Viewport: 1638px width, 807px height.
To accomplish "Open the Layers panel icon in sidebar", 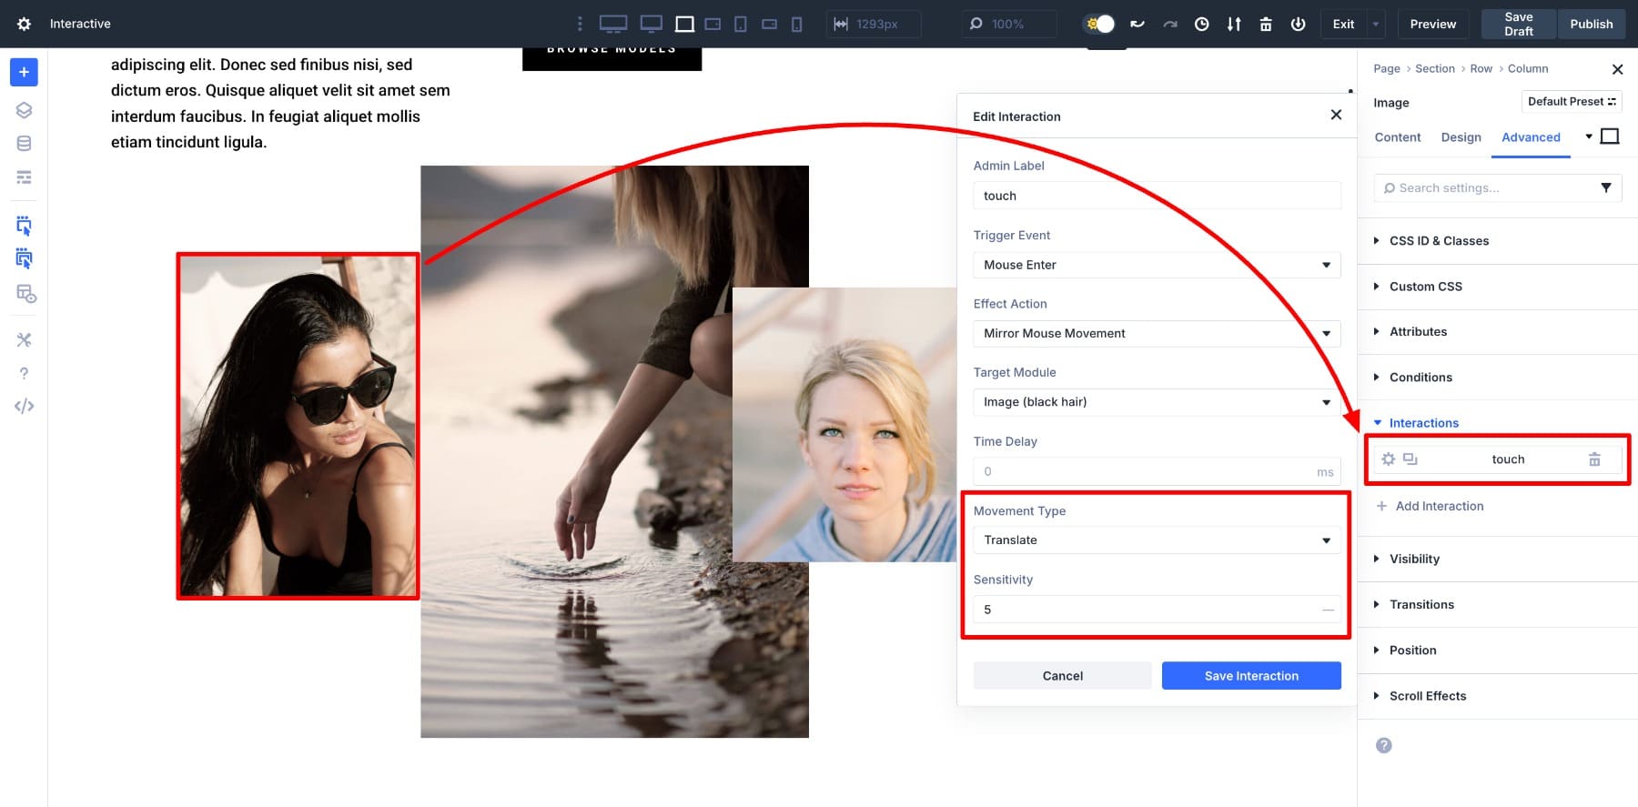I will [x=24, y=110].
